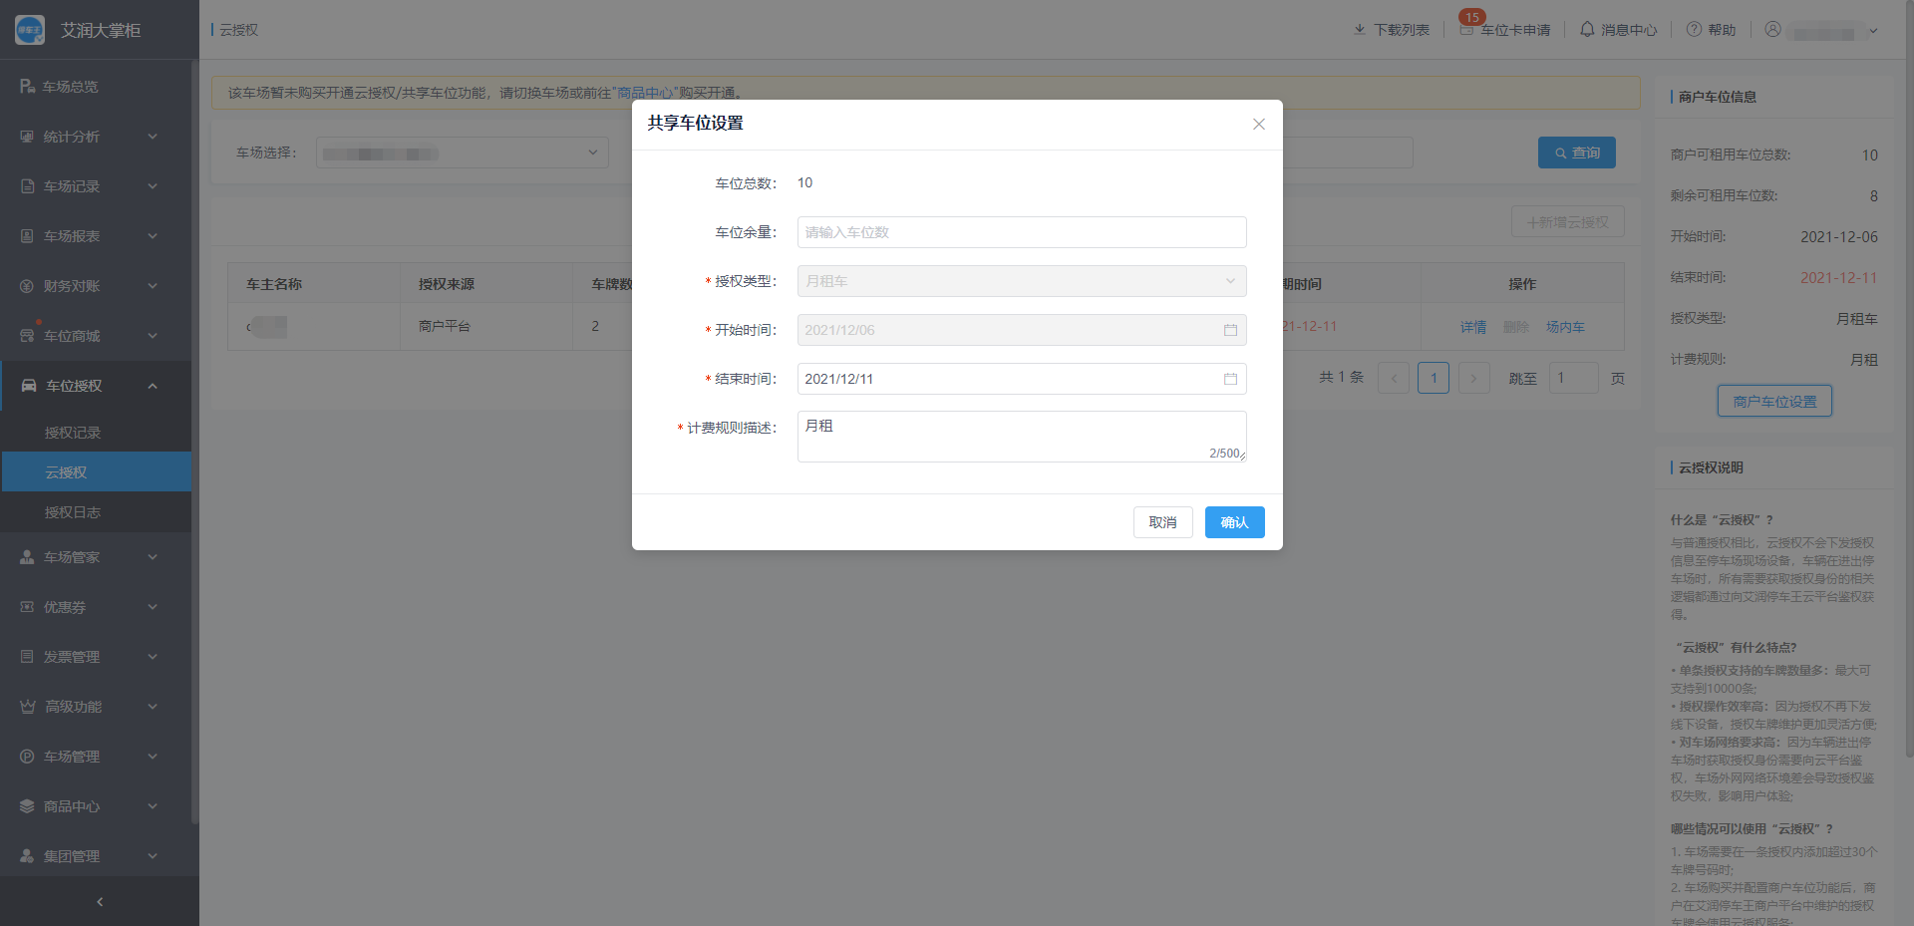Open the 消息中心 bell icon
Viewport: 1914px width, 926px height.
1587,30
